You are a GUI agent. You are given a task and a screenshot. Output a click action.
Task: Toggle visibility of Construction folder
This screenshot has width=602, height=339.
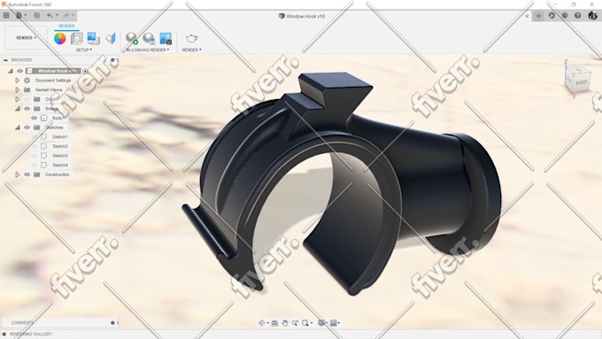[27, 174]
